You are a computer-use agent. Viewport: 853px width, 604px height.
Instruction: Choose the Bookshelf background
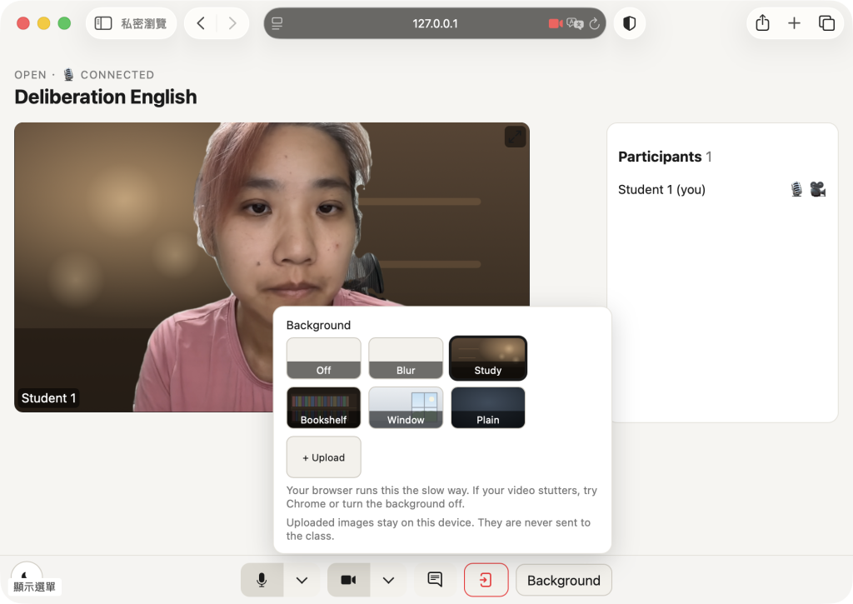(324, 407)
